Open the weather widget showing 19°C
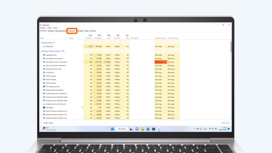Screen dimensions: 272x153 click(x=46, y=129)
